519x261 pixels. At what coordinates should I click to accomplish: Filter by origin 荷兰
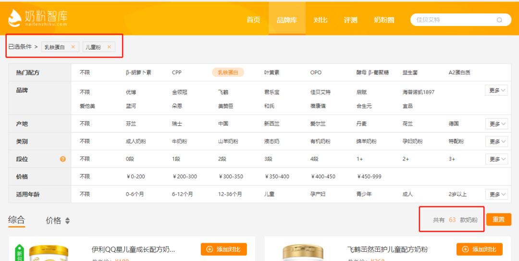[408, 124]
